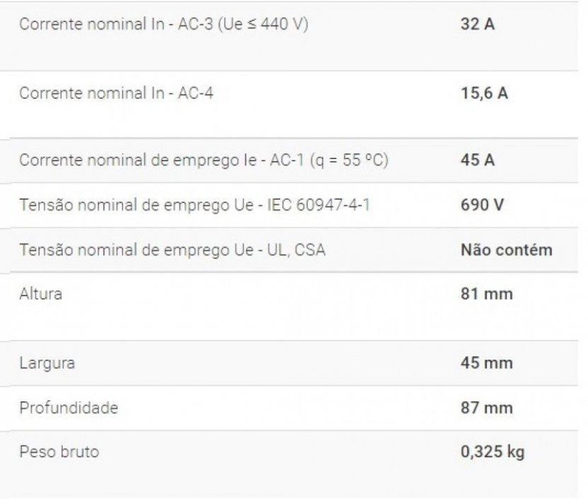The width and height of the screenshot is (588, 499).
Task: Click the Altura label
Action: coord(40,293)
